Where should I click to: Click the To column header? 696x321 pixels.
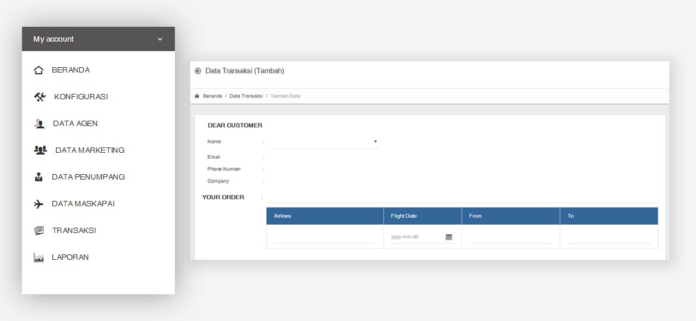coord(609,216)
